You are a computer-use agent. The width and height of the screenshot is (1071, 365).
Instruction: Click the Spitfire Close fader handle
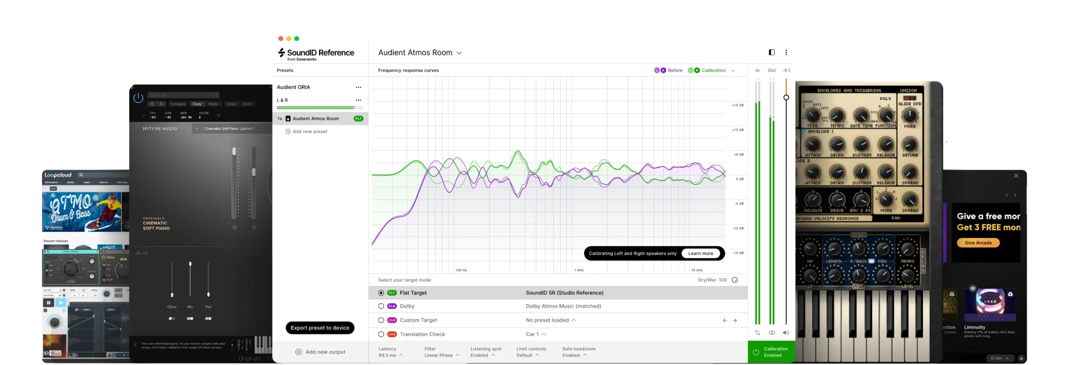172,295
